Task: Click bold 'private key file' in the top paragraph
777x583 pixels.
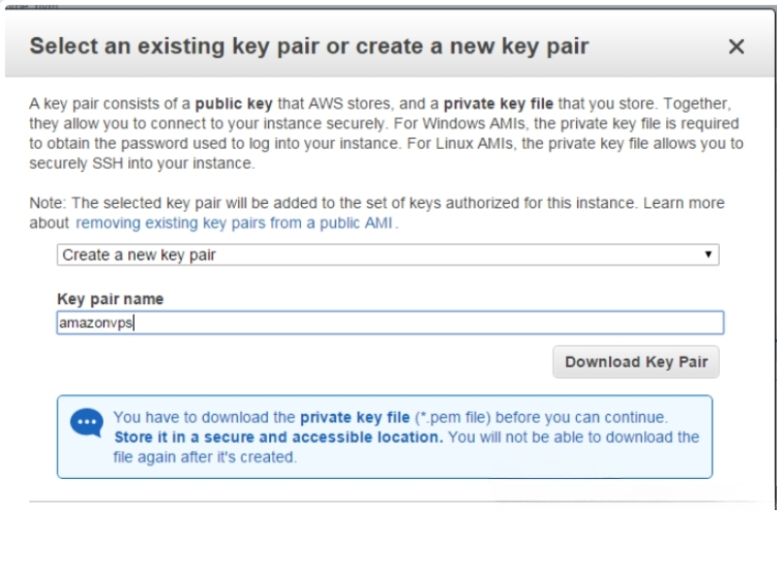Action: pos(498,104)
